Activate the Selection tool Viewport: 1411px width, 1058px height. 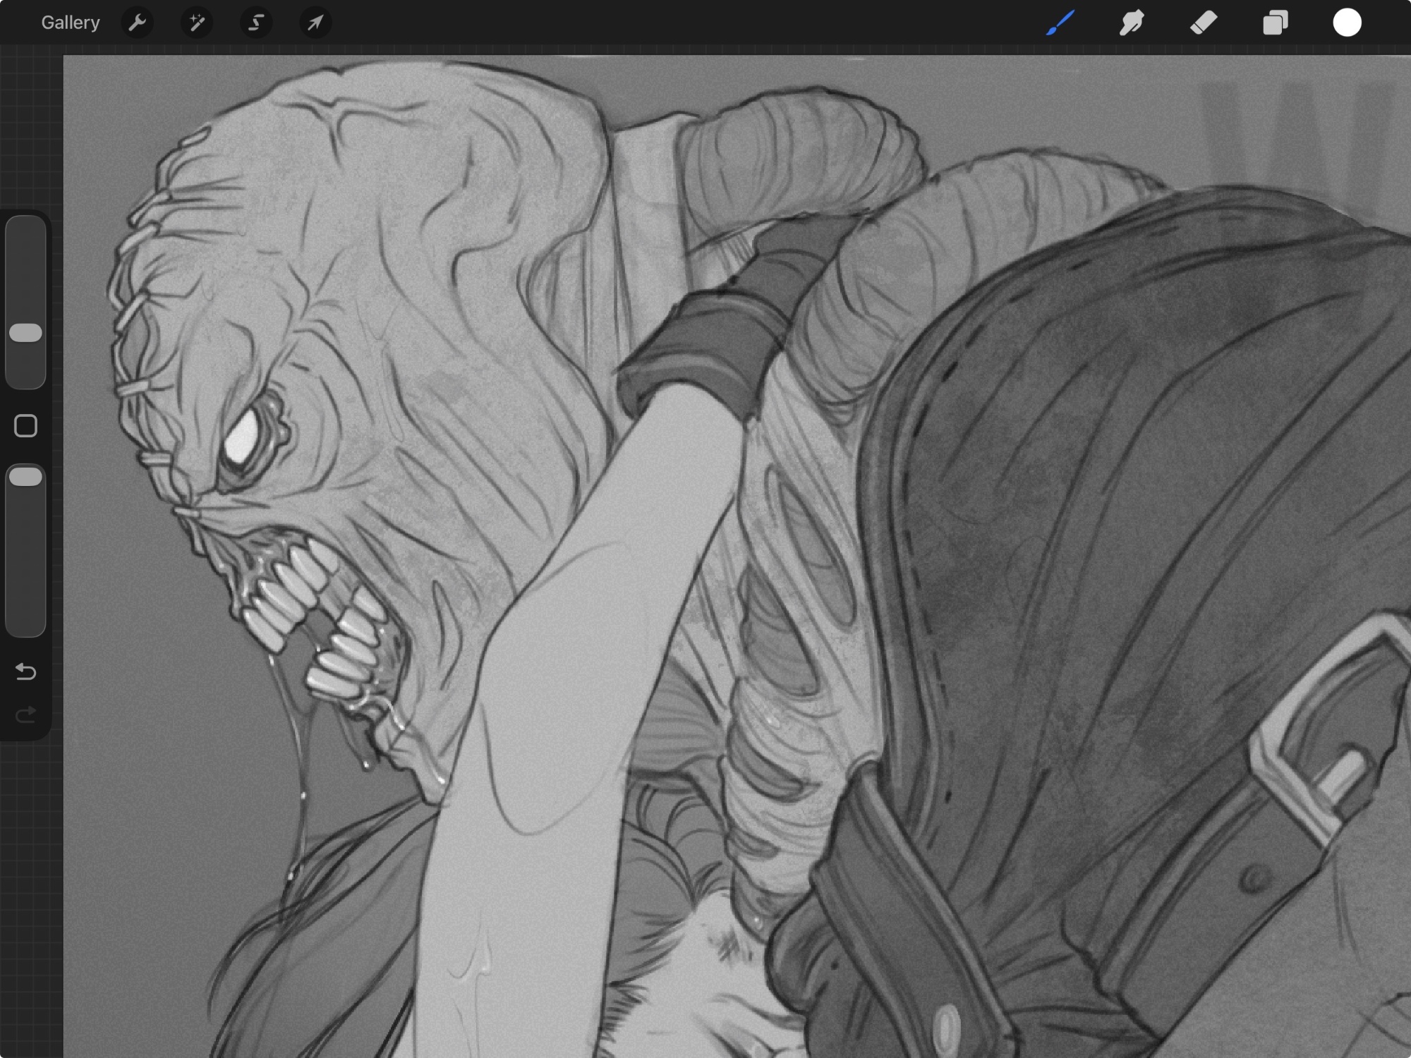click(255, 23)
